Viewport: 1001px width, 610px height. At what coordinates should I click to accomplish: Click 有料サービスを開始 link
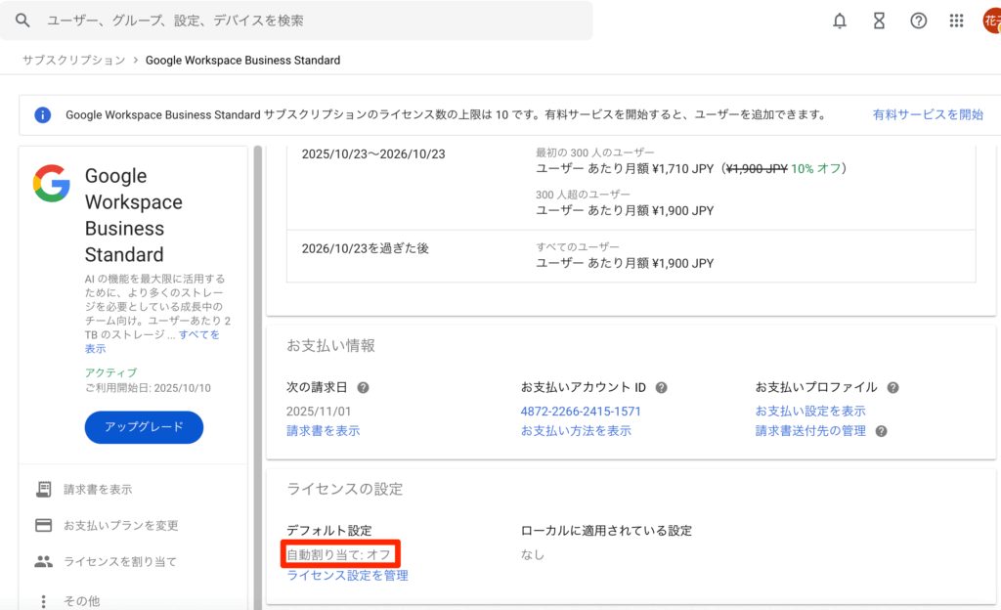(928, 114)
